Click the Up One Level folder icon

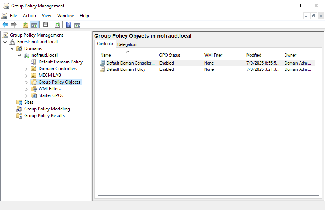(x=25, y=25)
